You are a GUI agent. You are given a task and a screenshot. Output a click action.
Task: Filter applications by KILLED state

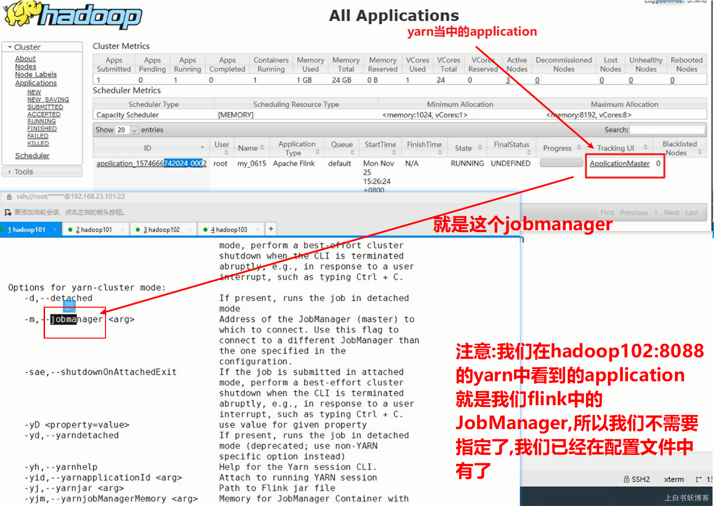(38, 143)
